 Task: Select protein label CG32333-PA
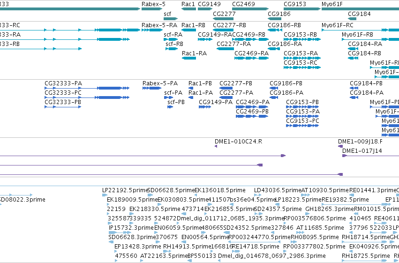[x=63, y=83]
